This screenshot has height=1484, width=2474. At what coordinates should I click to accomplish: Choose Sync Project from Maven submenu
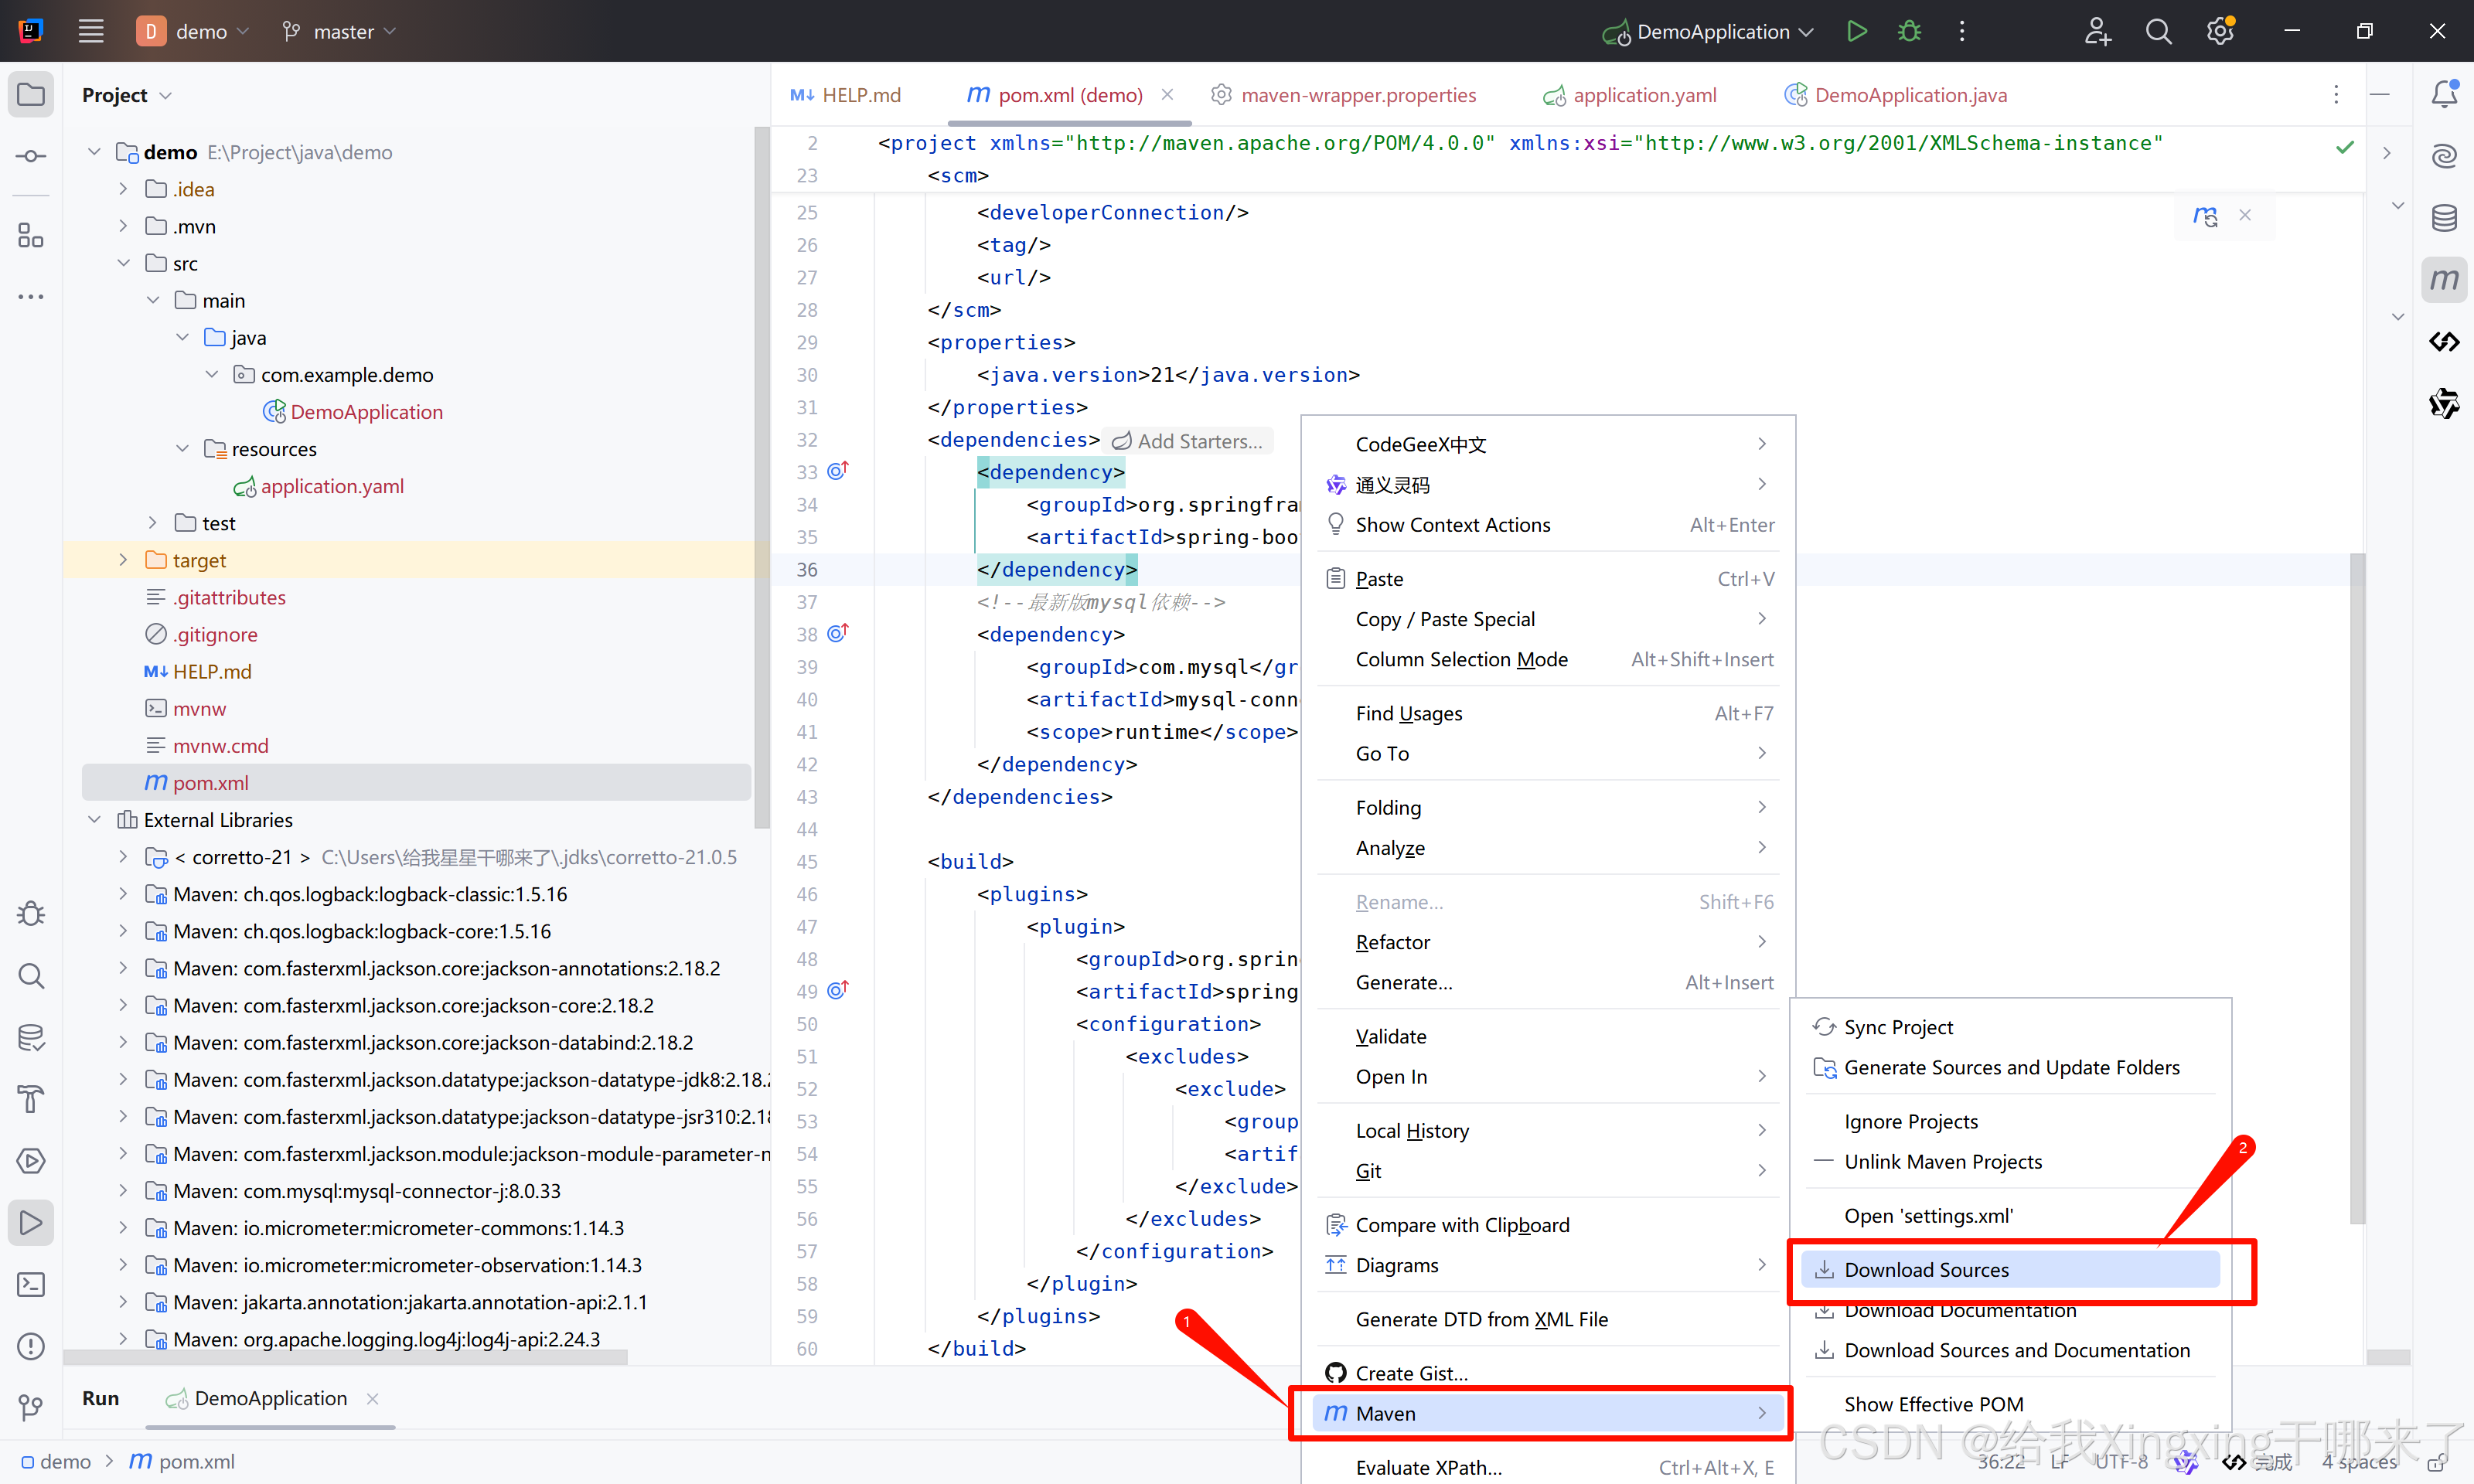[1897, 1027]
